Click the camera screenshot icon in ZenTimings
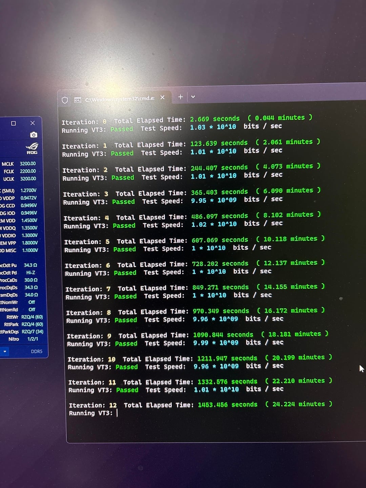This screenshot has height=488, width=366. click(x=34, y=135)
